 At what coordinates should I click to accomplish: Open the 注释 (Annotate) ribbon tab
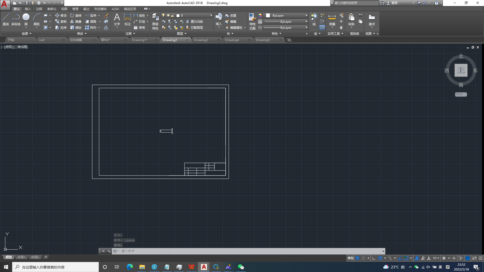coord(39,9)
